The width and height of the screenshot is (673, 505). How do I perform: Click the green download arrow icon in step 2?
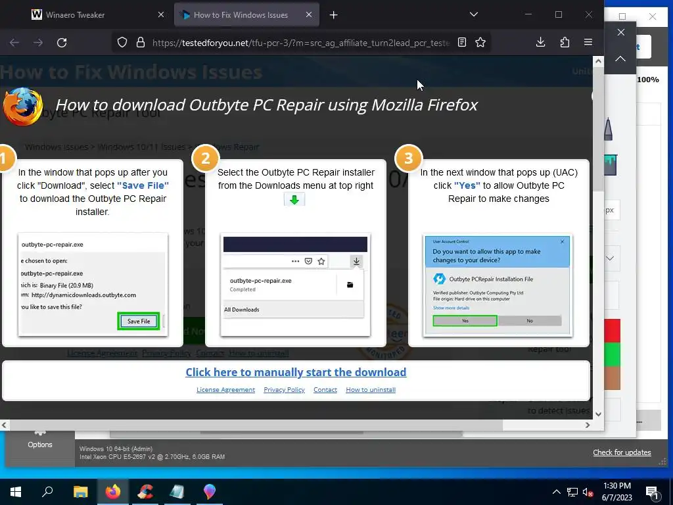(x=294, y=200)
